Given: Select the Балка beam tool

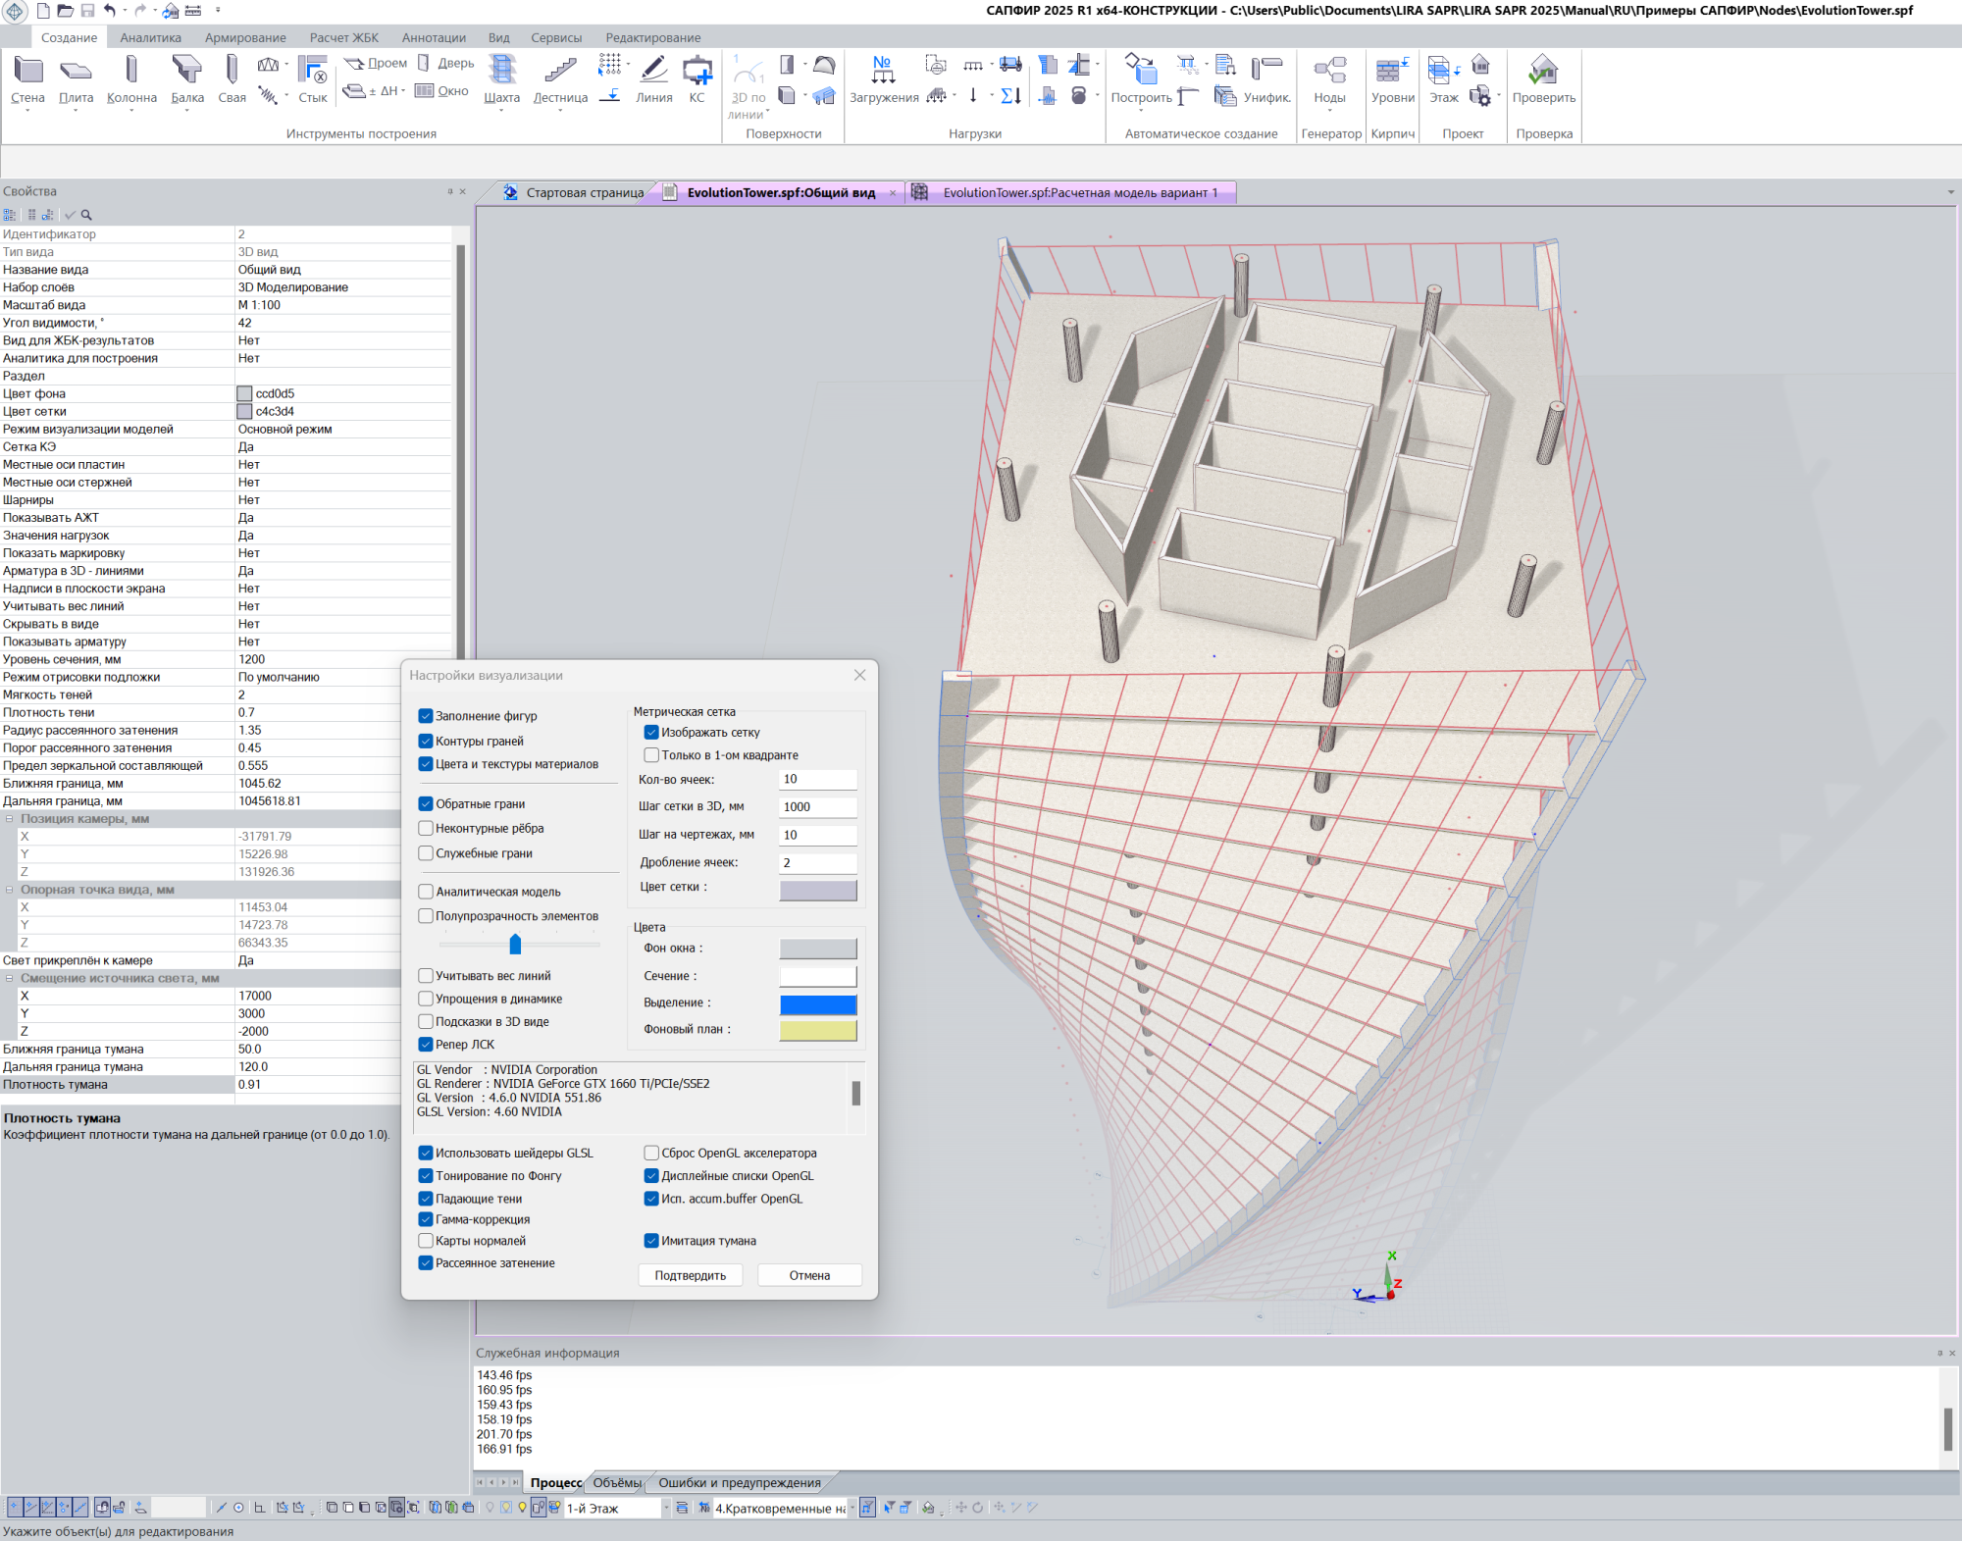Looking at the screenshot, I should (x=186, y=71).
